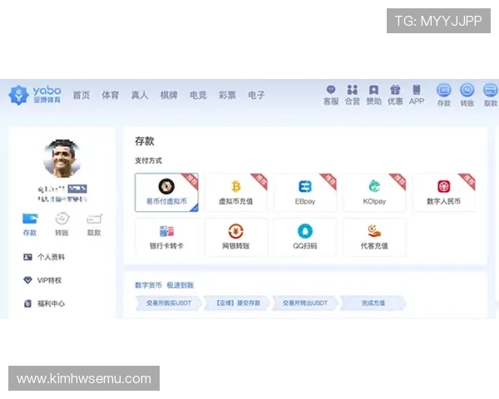This screenshot has width=499, height=399.
Task: Click the 客服 customer service icon
Action: 331,90
